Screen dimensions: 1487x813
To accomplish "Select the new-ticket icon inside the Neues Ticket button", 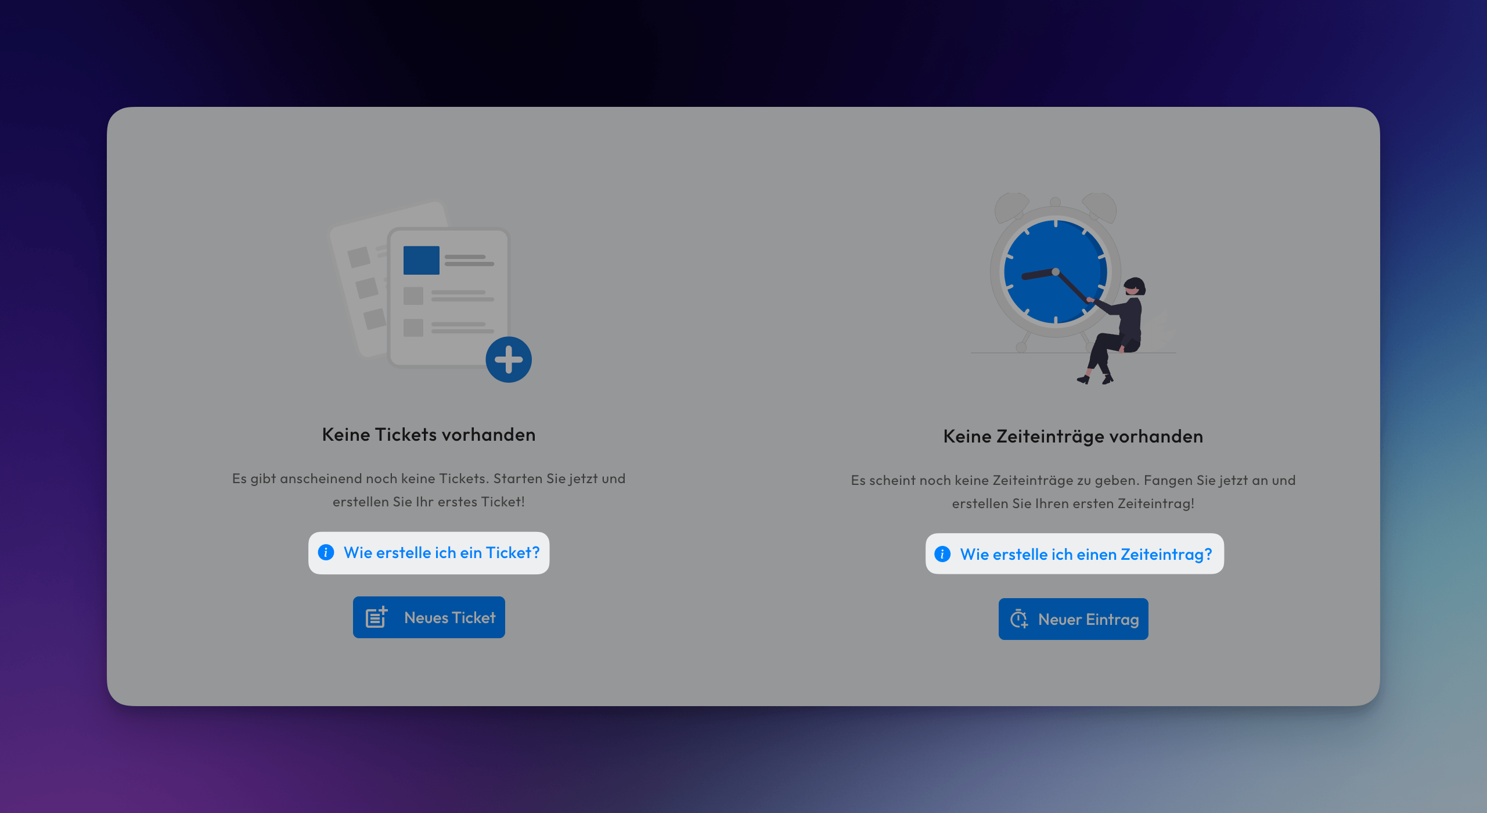I will (x=376, y=617).
